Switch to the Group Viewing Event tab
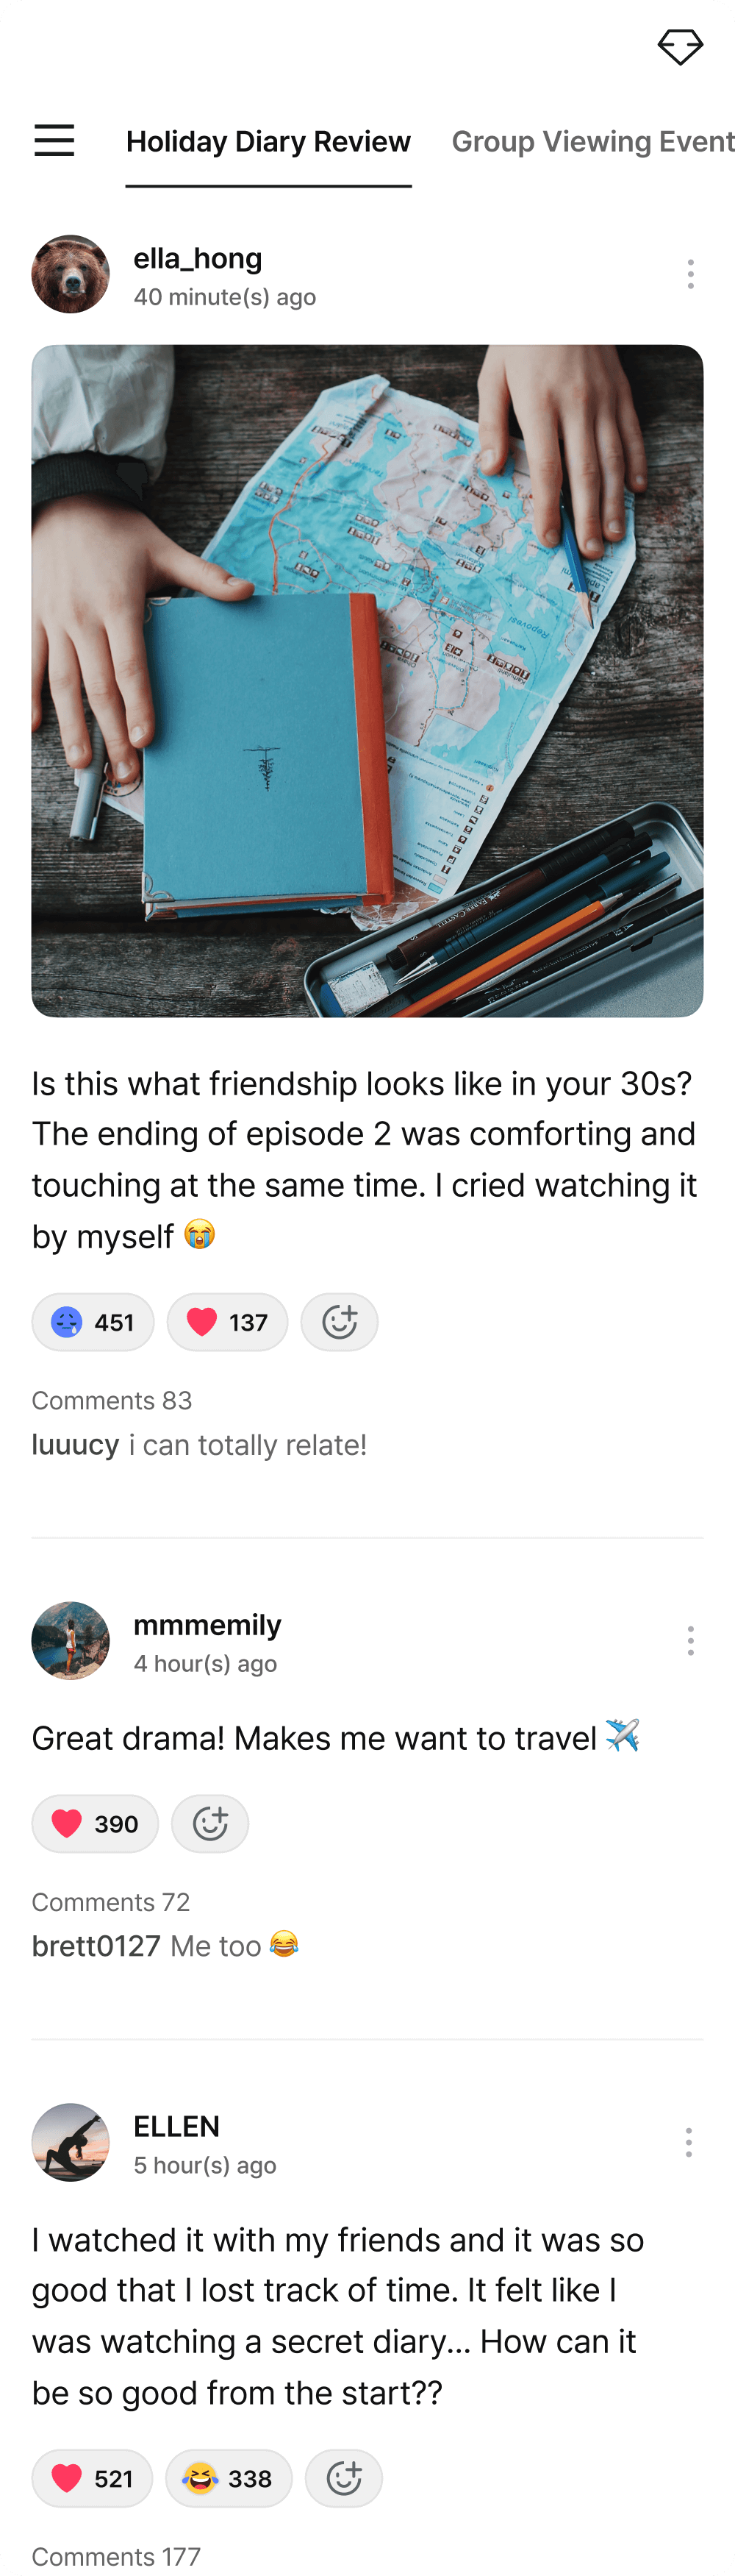735x2576 pixels. click(593, 142)
